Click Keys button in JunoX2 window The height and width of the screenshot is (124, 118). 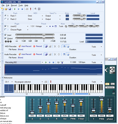click(x=112, y=84)
